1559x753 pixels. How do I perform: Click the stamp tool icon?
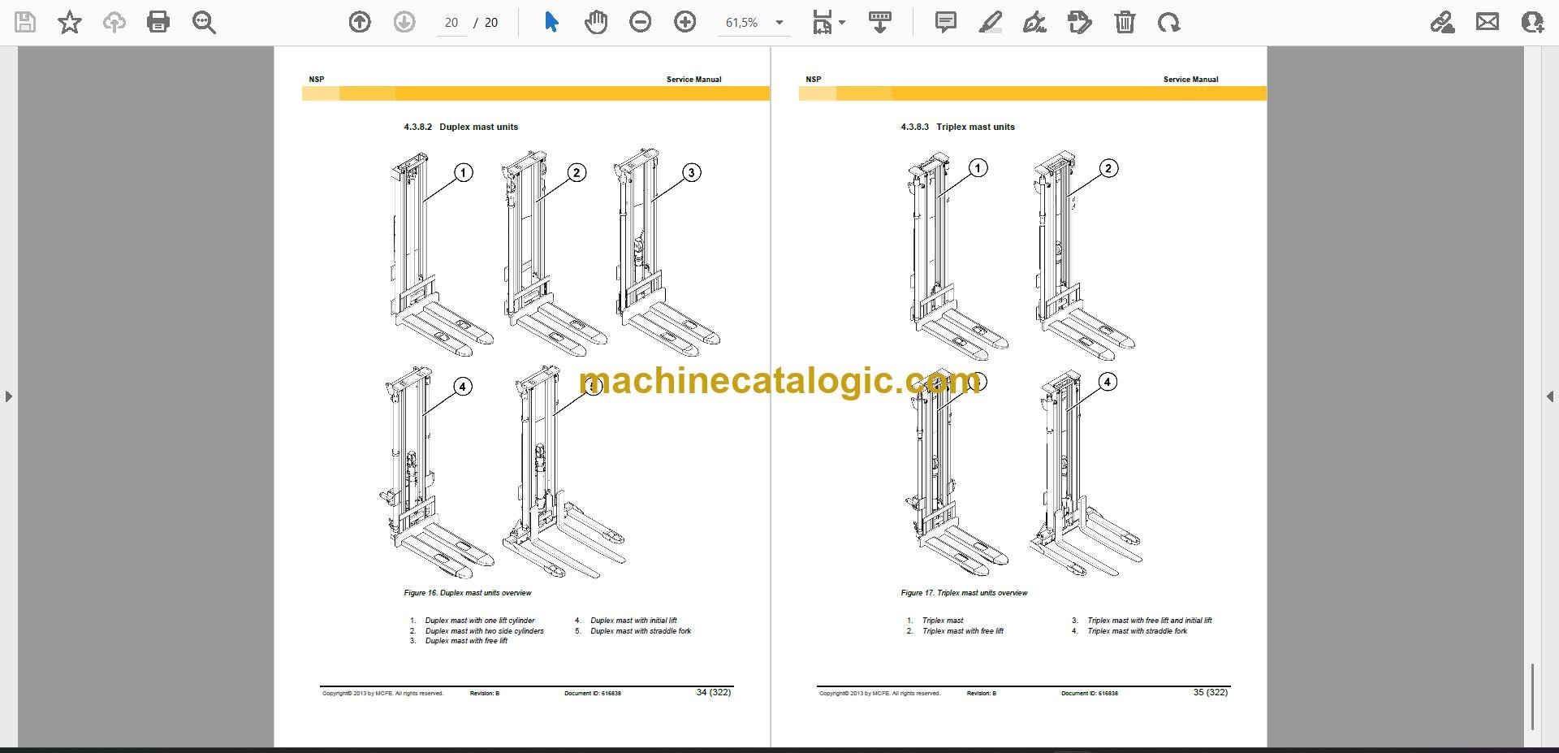point(1080,22)
